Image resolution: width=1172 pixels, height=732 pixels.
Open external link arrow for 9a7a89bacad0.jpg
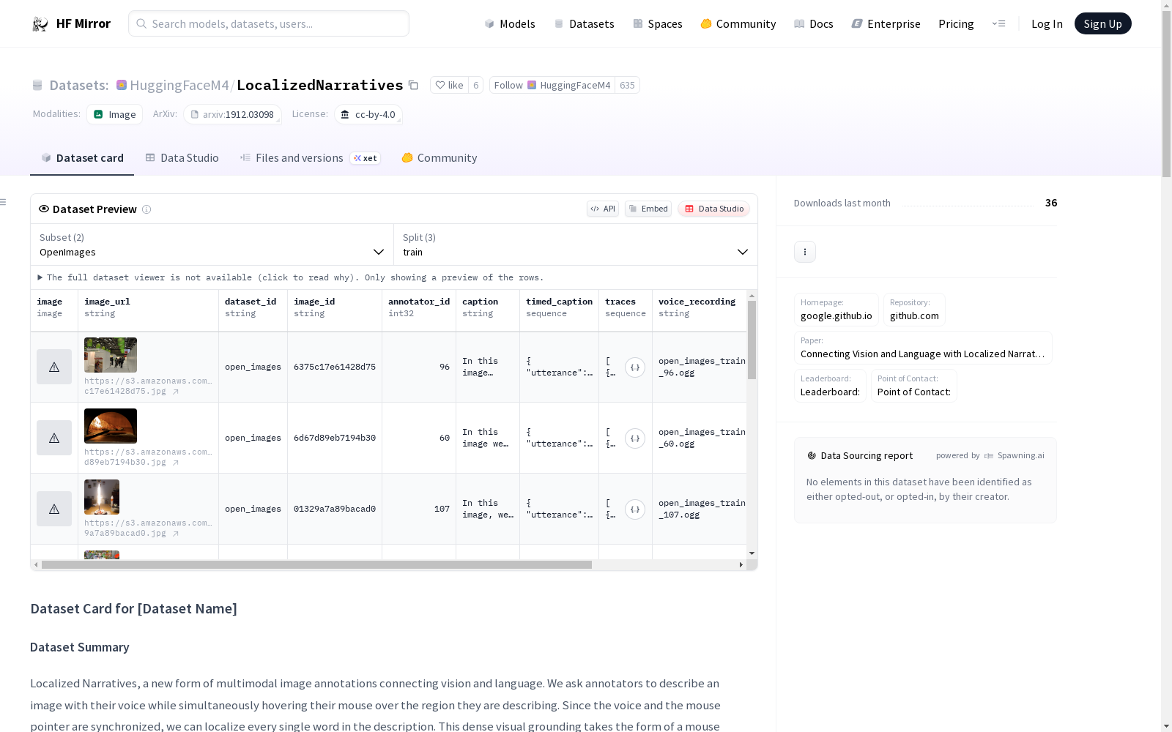coord(176,534)
